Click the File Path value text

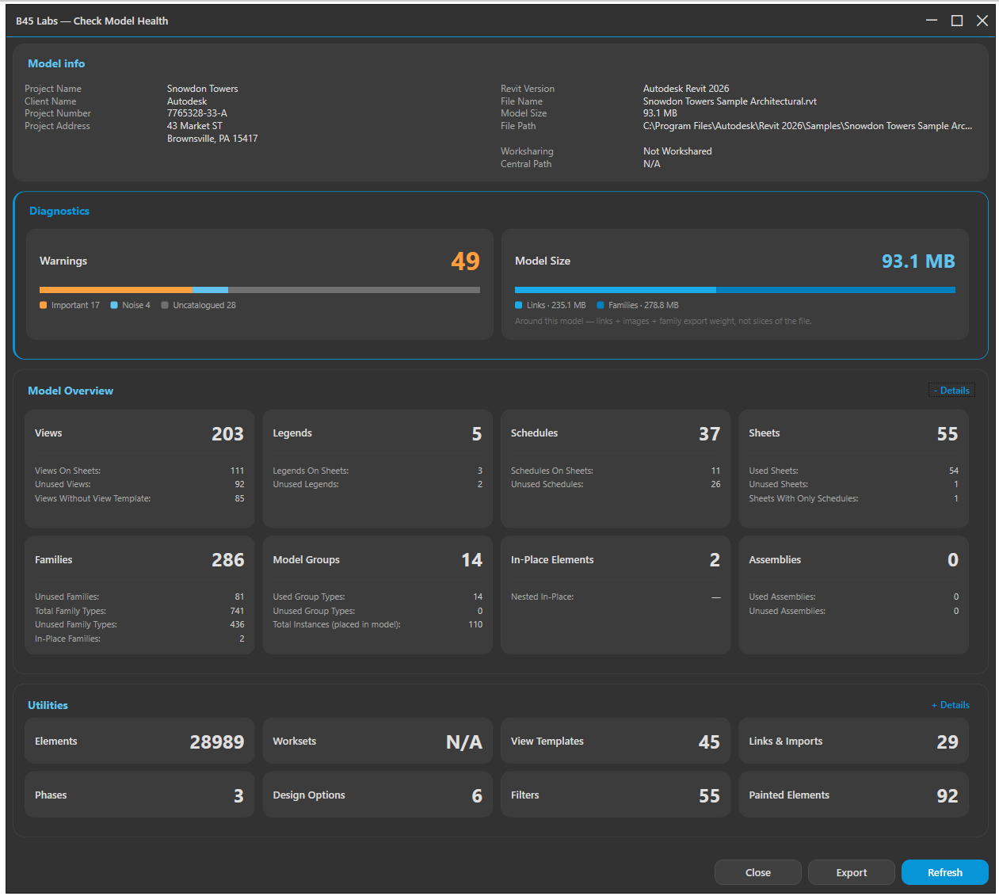(807, 126)
